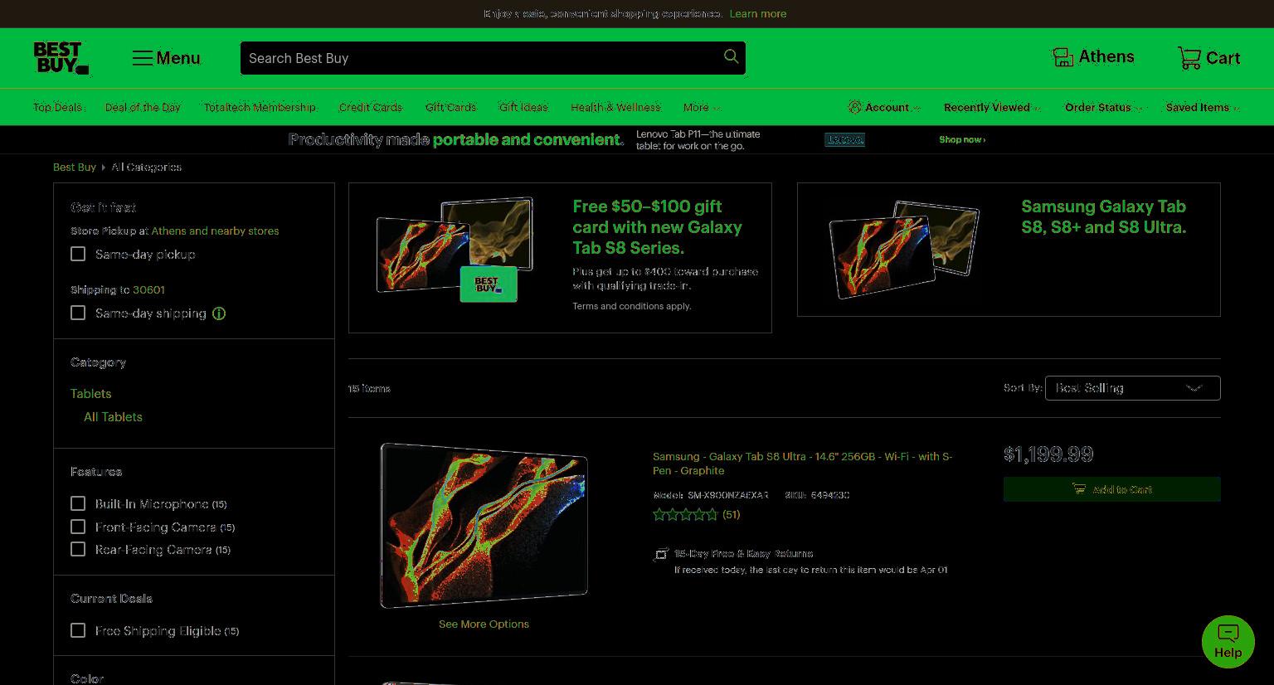Open Samsung Galaxy Tab S8 Ultra product title
Screen dimensions: 1274x685
802,464
